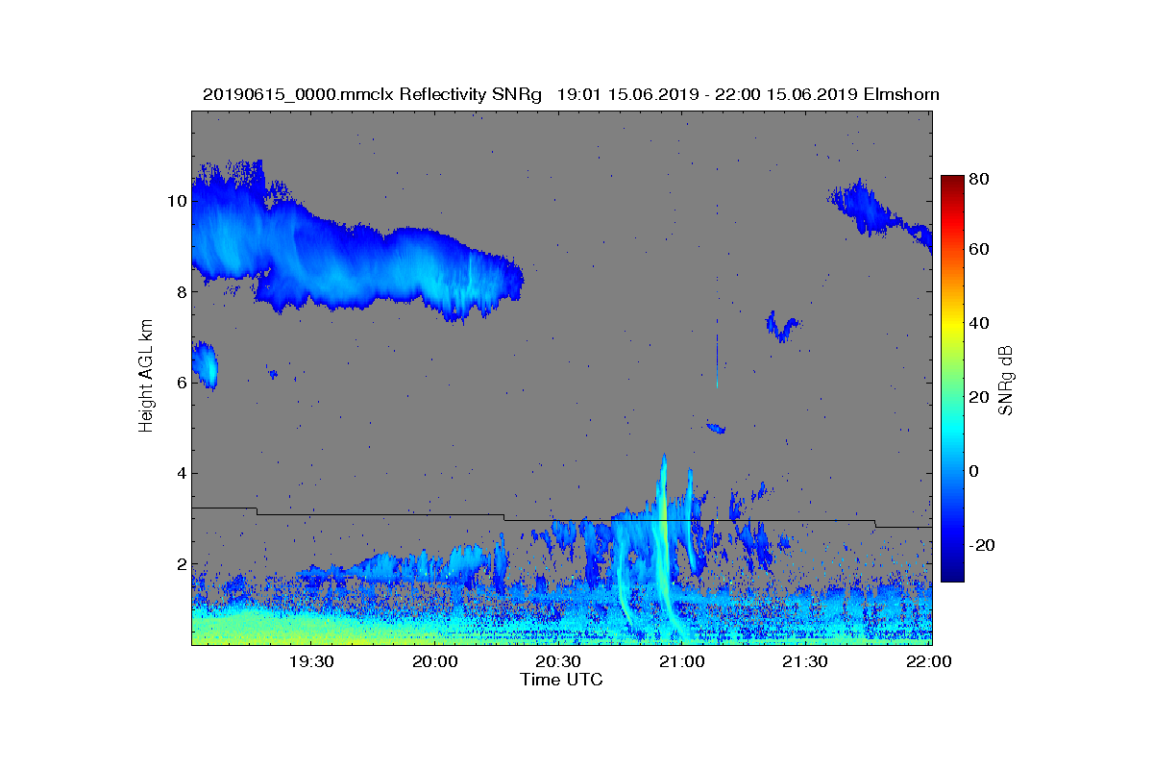Click the colorbar value -20
Screen dimensions: 1153x769
(x=982, y=545)
